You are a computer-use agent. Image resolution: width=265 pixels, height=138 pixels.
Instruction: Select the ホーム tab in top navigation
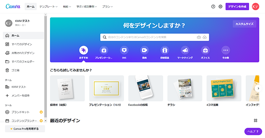pos(31,6)
